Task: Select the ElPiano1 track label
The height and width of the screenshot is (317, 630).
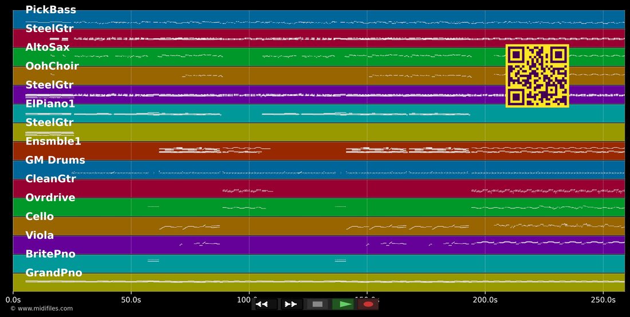Action: point(50,104)
